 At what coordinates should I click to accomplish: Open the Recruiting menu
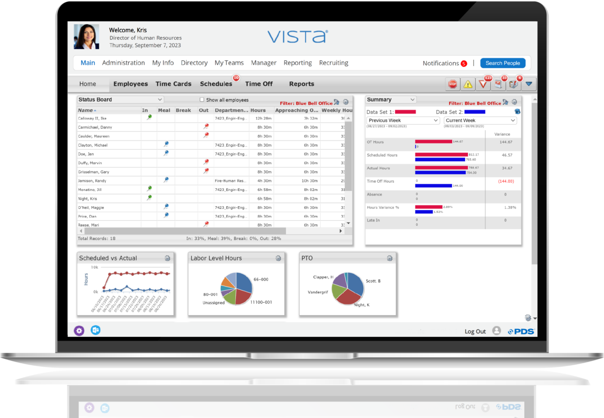coord(334,63)
